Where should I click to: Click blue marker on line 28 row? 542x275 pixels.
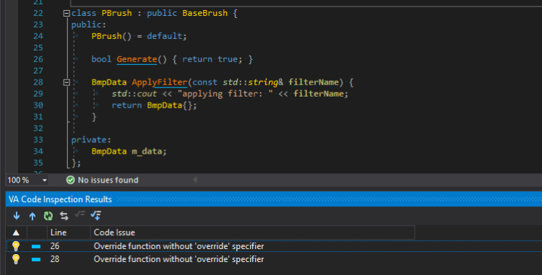click(x=36, y=259)
